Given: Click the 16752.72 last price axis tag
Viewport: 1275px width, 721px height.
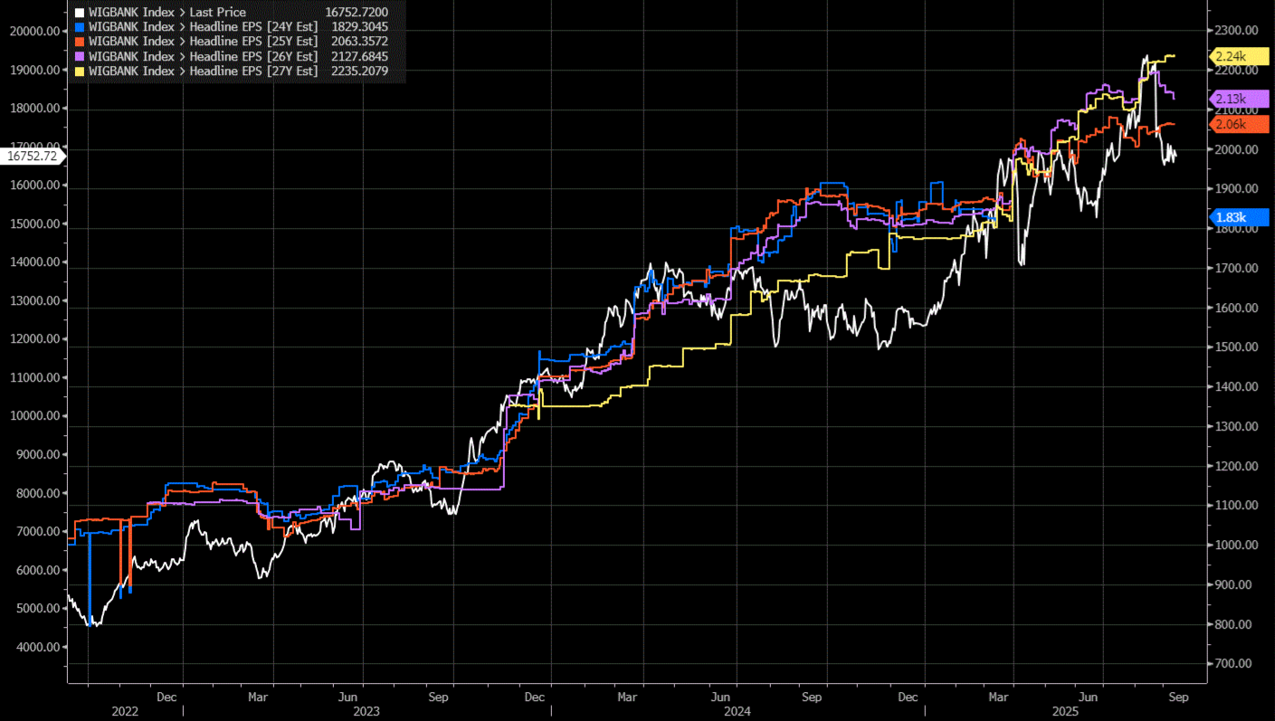Looking at the screenshot, I should coord(32,156).
